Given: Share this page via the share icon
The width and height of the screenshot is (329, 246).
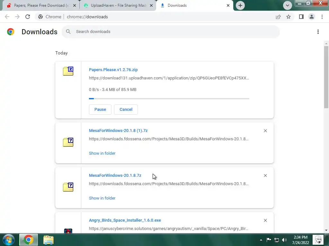Looking at the screenshot, I should (x=278, y=17).
